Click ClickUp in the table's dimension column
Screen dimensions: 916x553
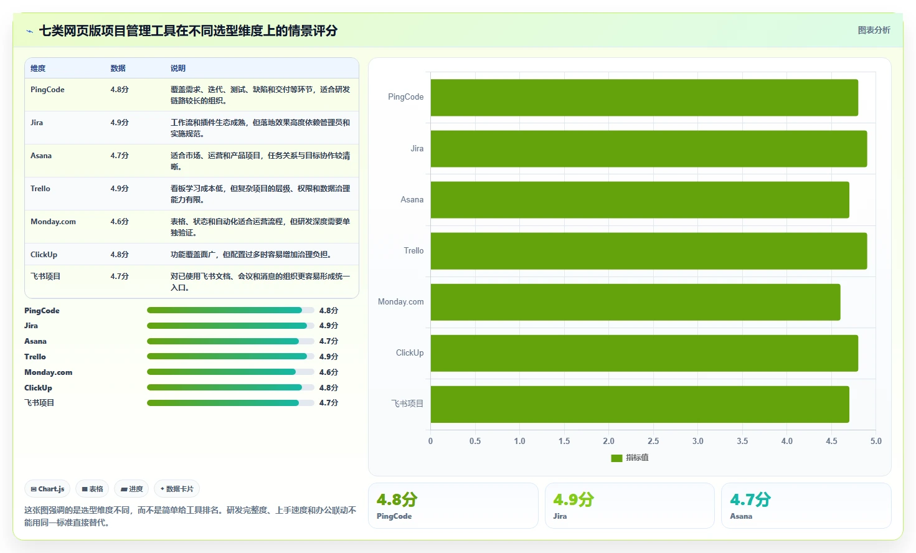point(44,255)
